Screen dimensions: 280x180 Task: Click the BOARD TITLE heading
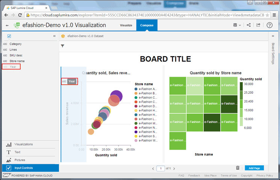165,59
